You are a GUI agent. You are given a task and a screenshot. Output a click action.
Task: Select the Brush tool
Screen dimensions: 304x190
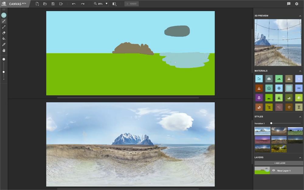(x=4, y=21)
